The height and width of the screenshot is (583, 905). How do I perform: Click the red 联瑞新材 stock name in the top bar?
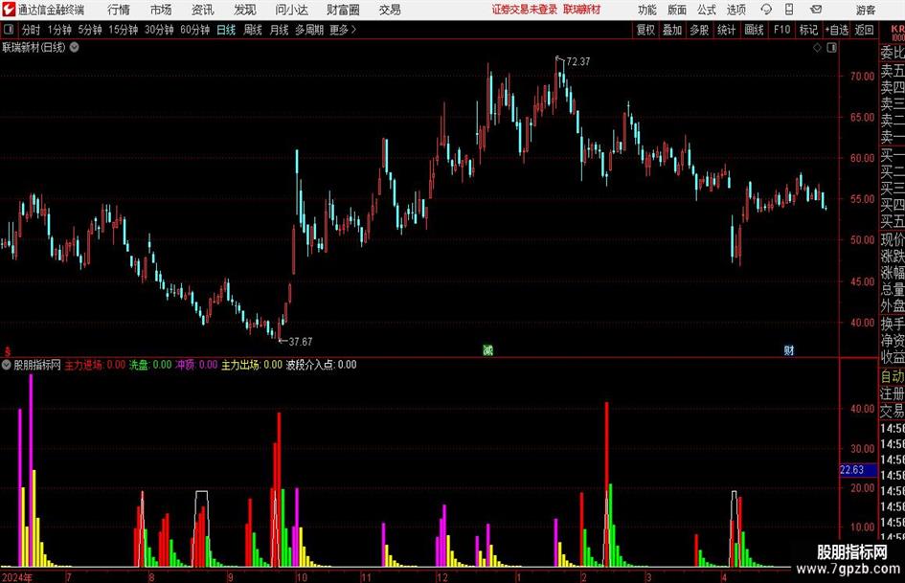[581, 10]
